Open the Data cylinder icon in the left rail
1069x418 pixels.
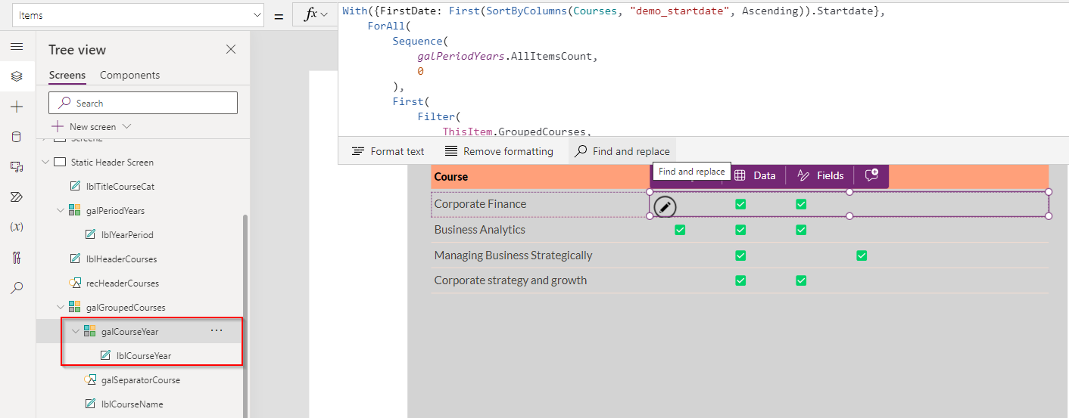pos(17,137)
